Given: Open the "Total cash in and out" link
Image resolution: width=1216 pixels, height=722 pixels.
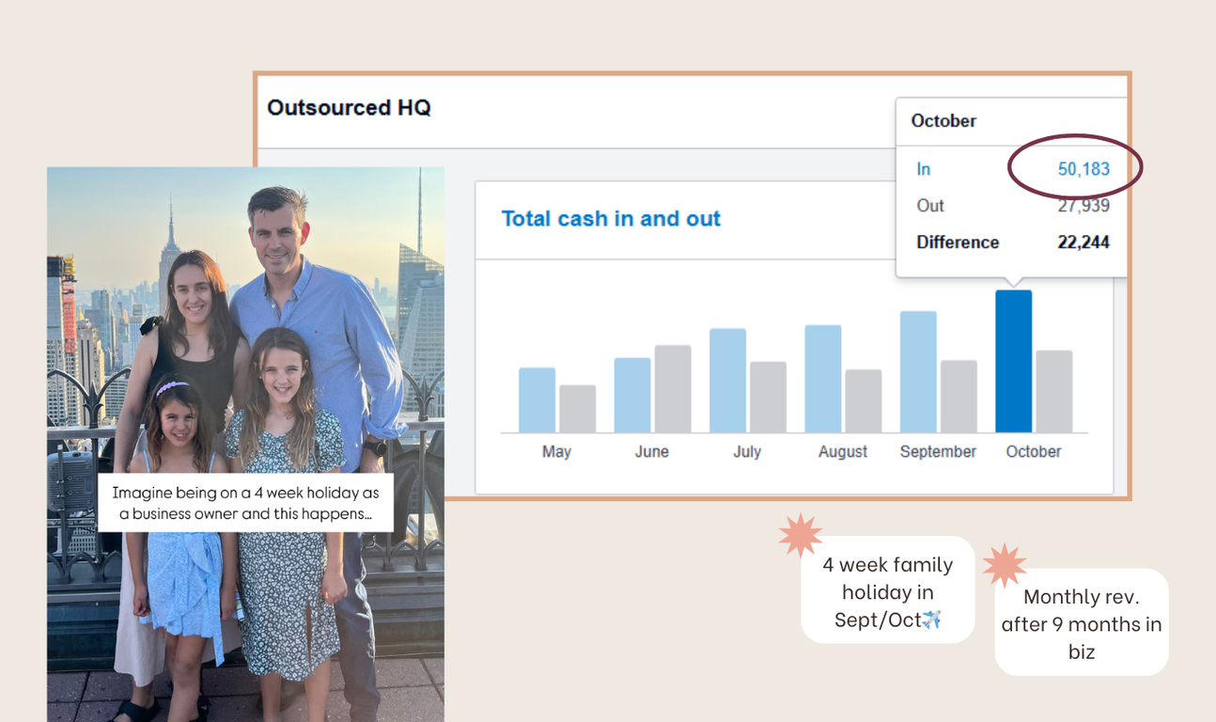Looking at the screenshot, I should (611, 219).
